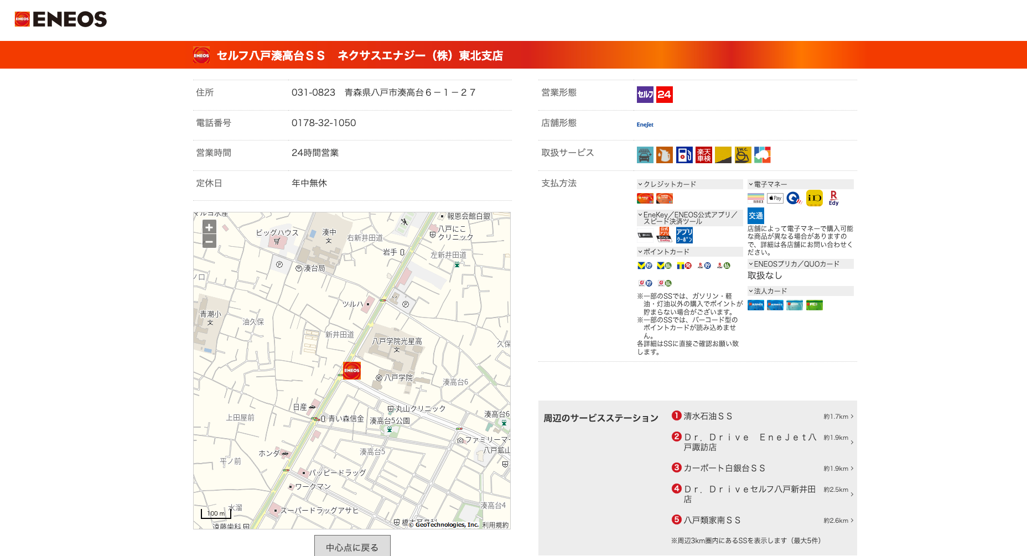Image resolution: width=1027 pixels, height=556 pixels.
Task: Collapse the EneKey／ENEOS公式アプリ section
Action: (x=690, y=218)
